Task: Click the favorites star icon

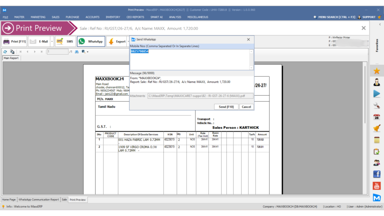Action: click(x=376, y=71)
